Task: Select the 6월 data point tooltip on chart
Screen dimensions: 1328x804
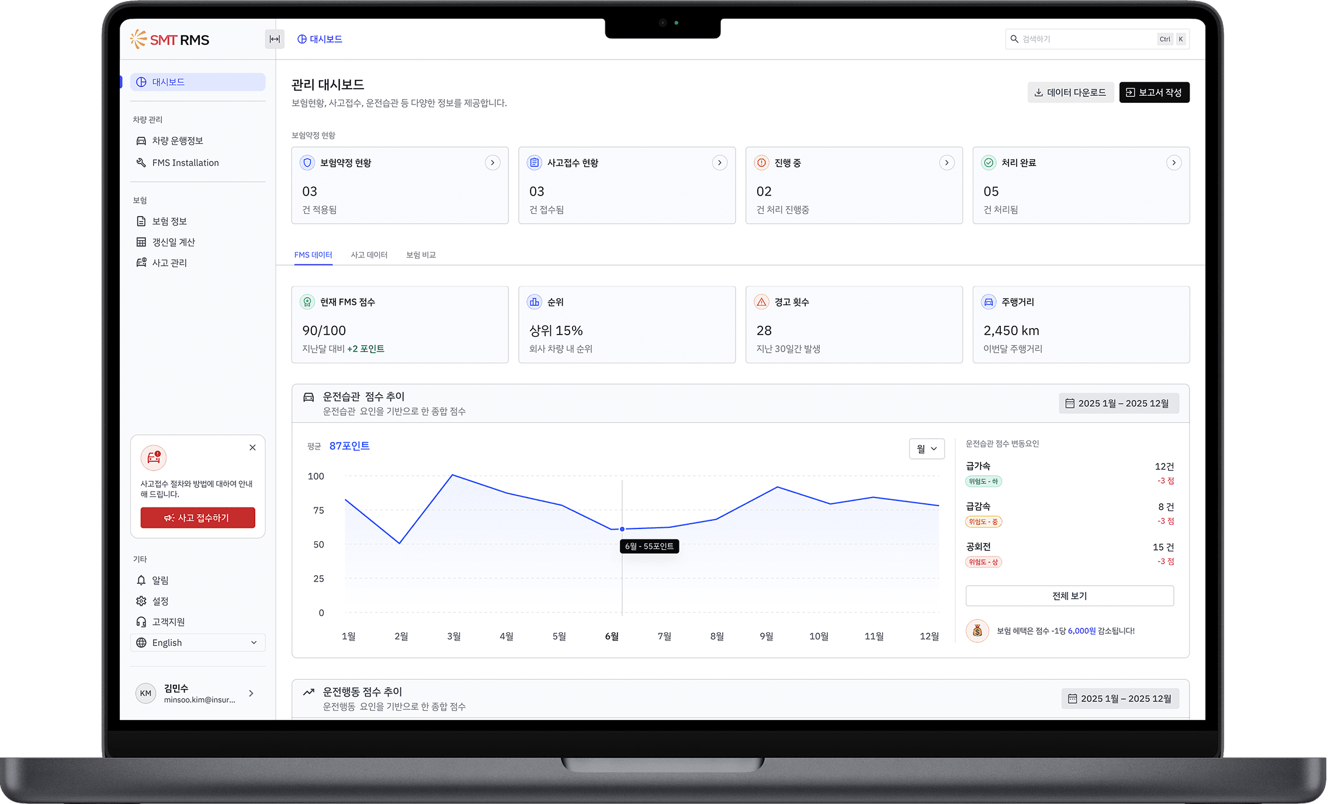Action: (622, 529)
